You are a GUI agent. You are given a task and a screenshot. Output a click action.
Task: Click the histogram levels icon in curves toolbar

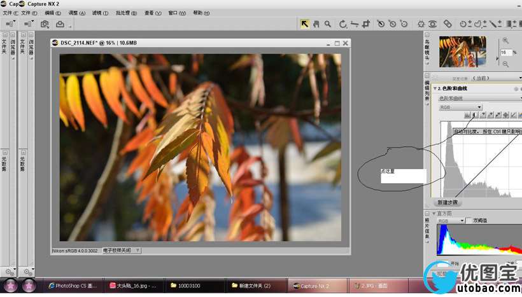pos(467,115)
